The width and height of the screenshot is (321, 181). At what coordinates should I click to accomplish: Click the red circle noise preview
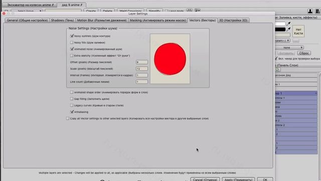(x=170, y=59)
